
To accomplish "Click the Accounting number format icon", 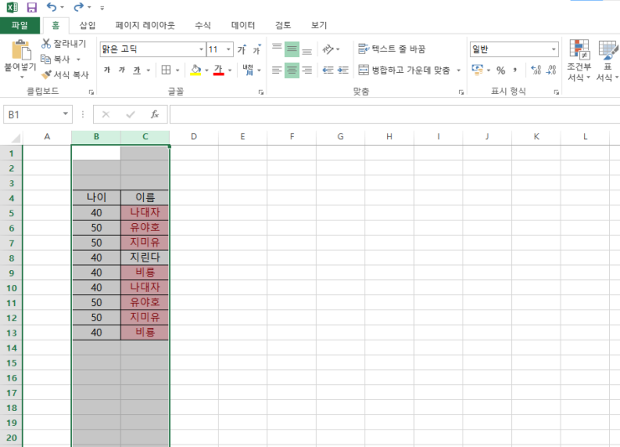I will (478, 70).
